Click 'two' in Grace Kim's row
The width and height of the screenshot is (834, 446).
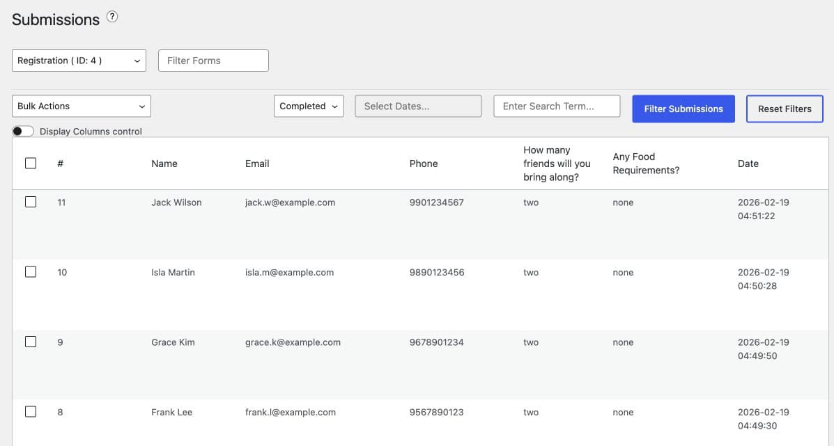531,342
